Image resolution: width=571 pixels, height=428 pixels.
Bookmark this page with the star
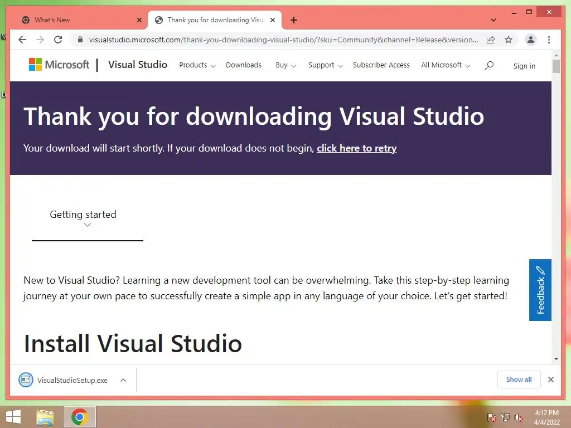(x=509, y=40)
